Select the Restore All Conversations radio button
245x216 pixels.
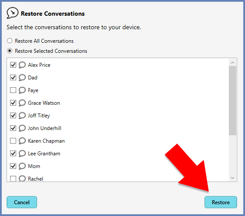click(10, 41)
